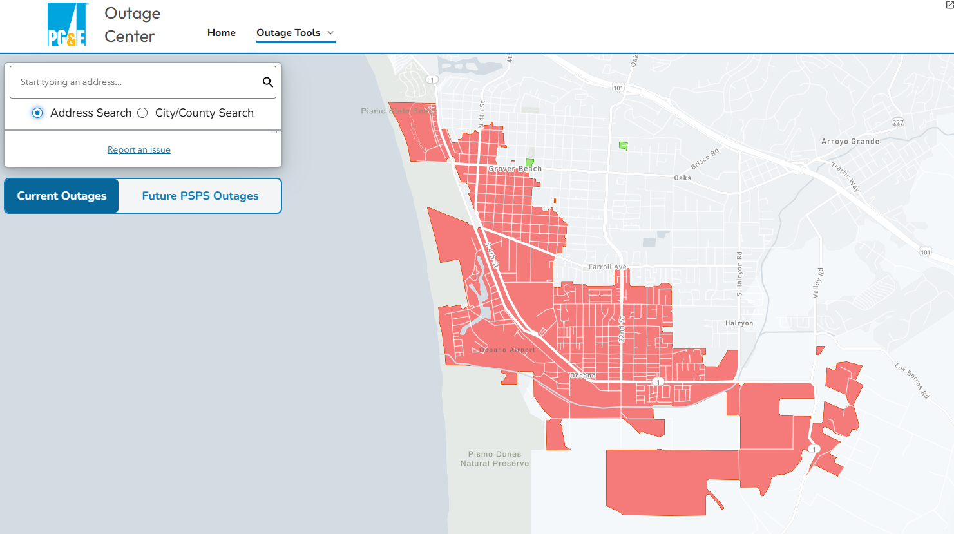
Task: Click the Arroyo Grande map label
Action: pyautogui.click(x=850, y=142)
